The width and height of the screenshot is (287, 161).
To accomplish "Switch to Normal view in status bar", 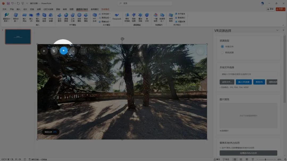I will (235, 159).
